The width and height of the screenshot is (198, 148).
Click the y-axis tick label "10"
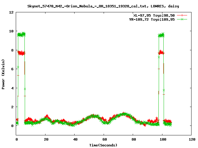(11, 31)
